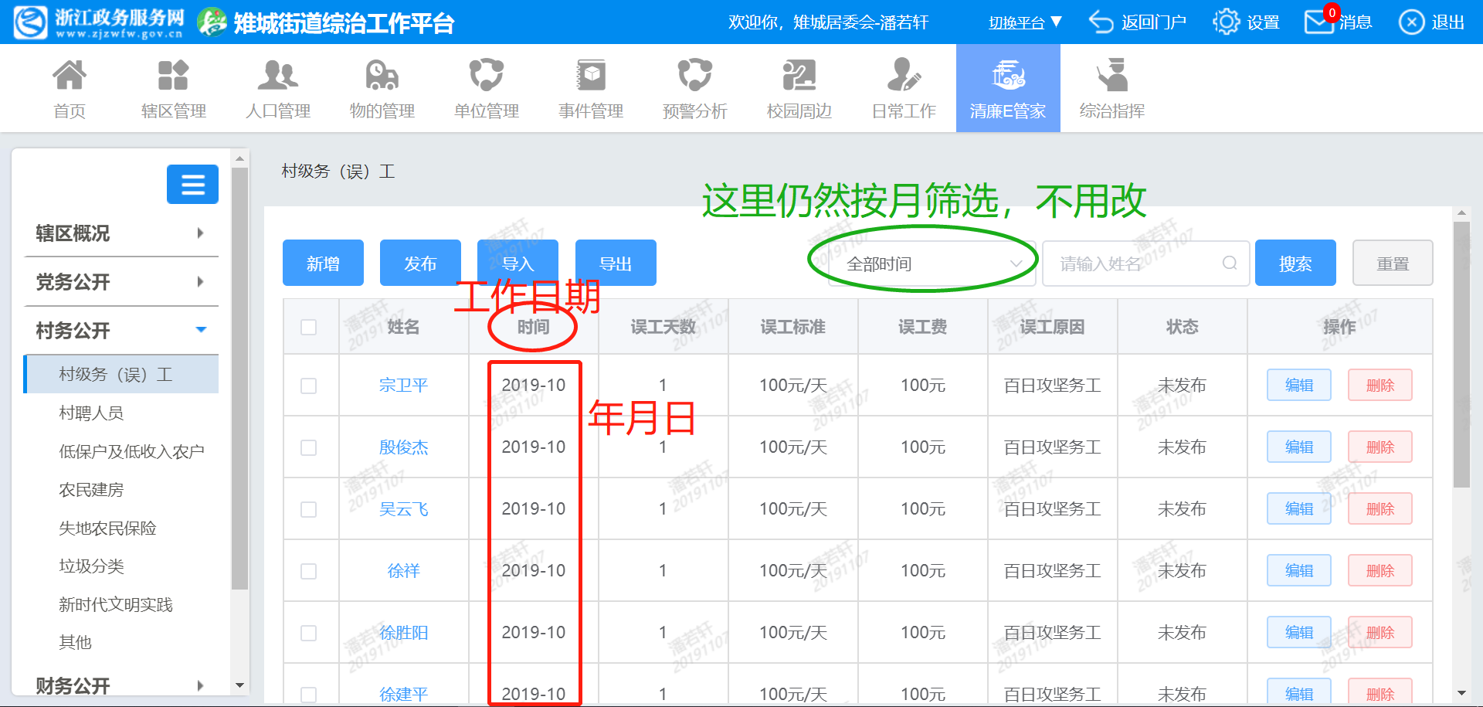
Task: Tick the checkbox for 宗卫平 row
Action: point(309,386)
